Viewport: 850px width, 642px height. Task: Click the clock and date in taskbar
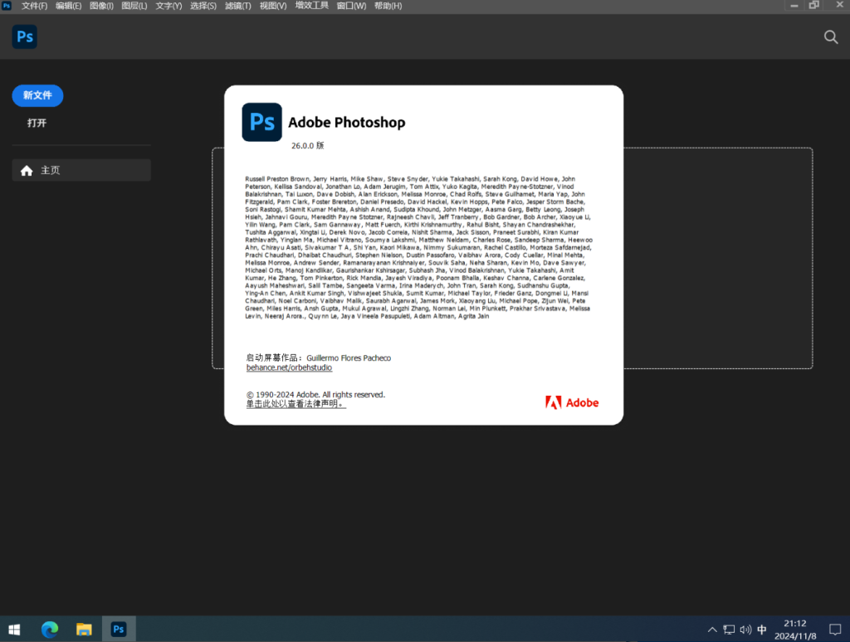point(794,629)
